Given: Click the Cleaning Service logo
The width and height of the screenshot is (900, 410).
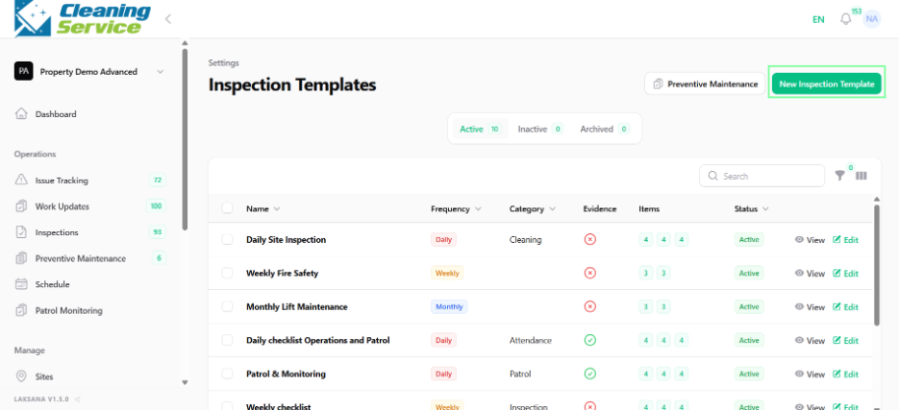Looking at the screenshot, I should pyautogui.click(x=82, y=18).
